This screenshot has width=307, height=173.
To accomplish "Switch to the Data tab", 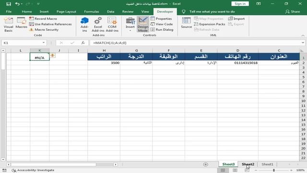I will point(111,12).
